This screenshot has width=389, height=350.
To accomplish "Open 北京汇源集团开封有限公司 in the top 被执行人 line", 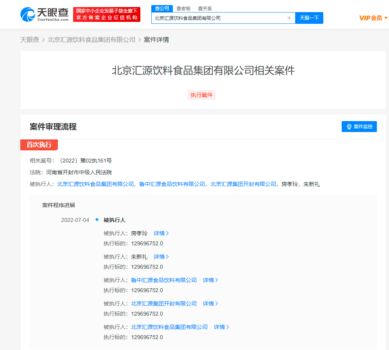I will pos(243,184).
